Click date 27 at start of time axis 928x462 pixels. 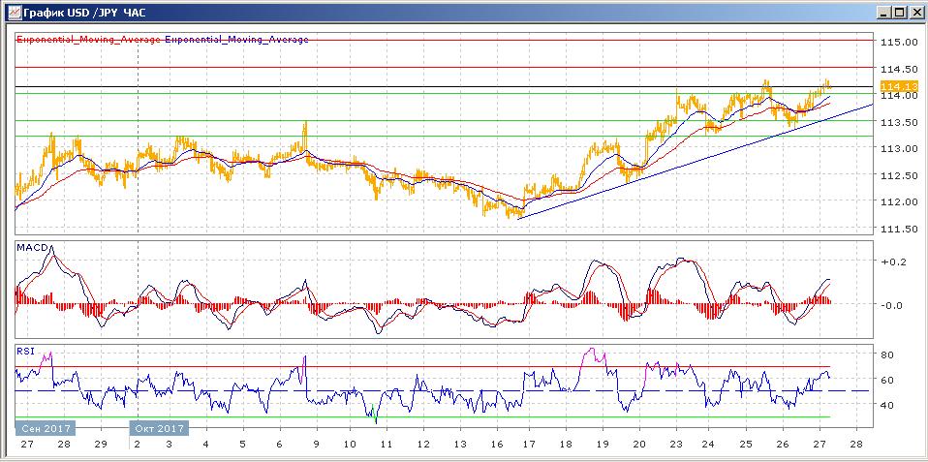click(28, 444)
